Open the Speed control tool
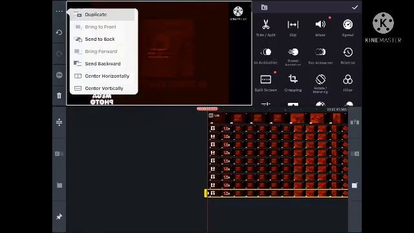 coord(348,28)
